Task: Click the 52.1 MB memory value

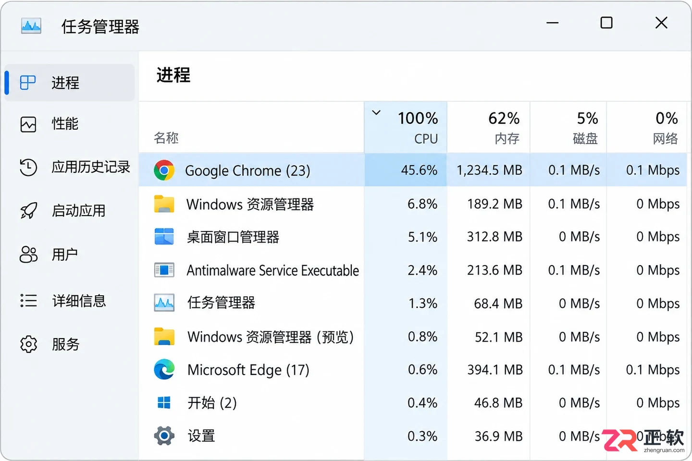Action: [x=498, y=337]
